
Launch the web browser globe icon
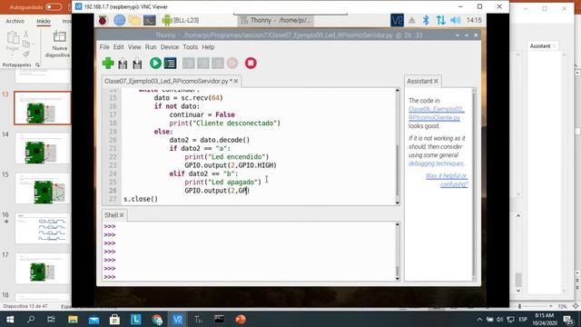(119, 20)
